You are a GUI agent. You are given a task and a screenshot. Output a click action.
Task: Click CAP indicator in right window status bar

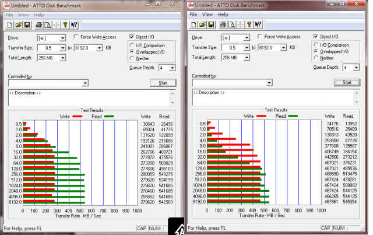[x=325, y=228]
